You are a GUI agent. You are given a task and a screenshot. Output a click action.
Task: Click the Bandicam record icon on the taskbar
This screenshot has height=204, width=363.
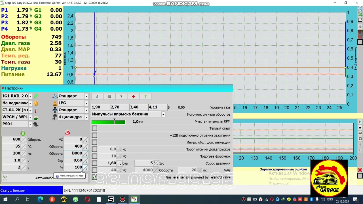tap(123, 199)
